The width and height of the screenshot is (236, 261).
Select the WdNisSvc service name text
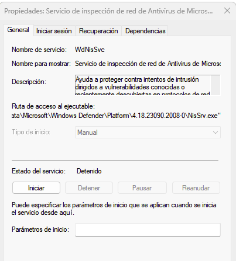(90, 50)
